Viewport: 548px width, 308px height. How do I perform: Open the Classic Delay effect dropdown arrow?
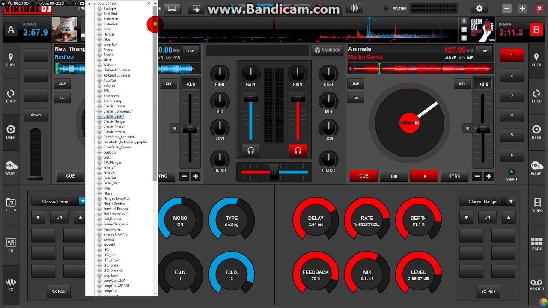[82, 201]
